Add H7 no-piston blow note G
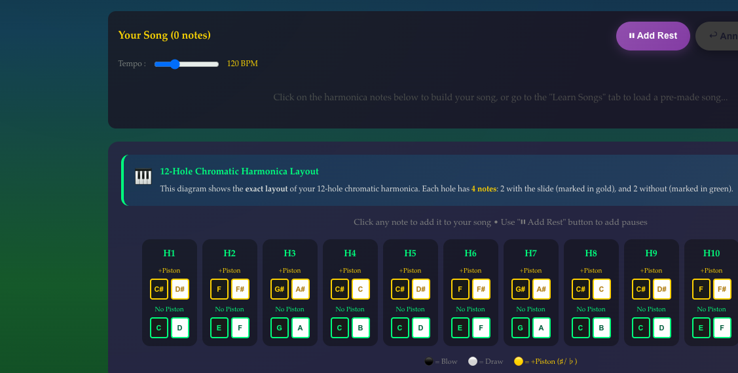The image size is (738, 373). point(521,328)
